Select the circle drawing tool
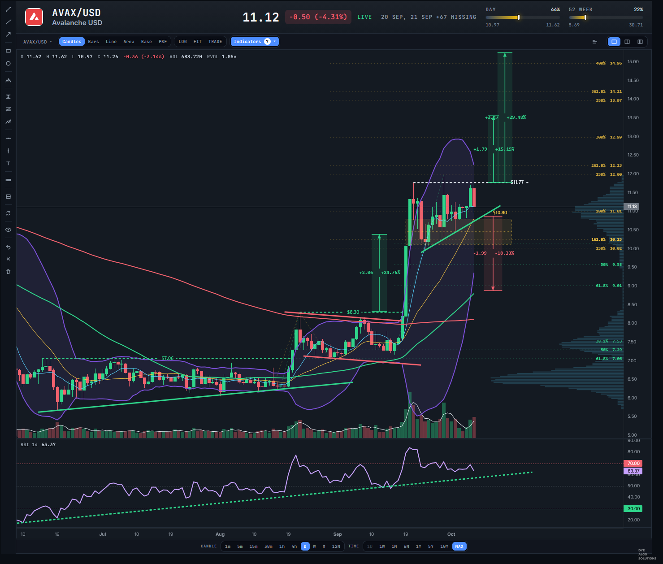This screenshot has width=663, height=564. pyautogui.click(x=8, y=64)
